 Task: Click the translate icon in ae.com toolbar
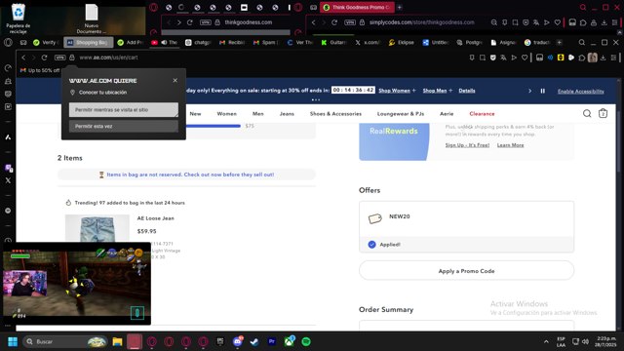pos(503,58)
